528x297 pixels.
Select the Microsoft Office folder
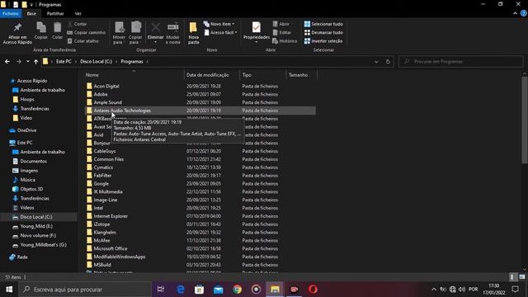pyautogui.click(x=111, y=248)
